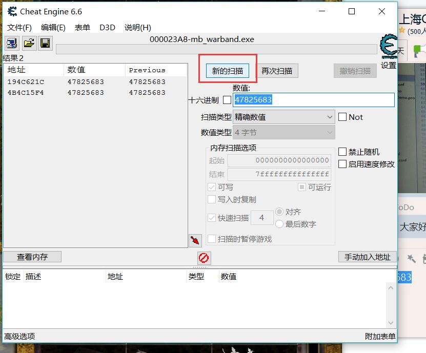Open the 表单 menu

[x=83, y=28]
